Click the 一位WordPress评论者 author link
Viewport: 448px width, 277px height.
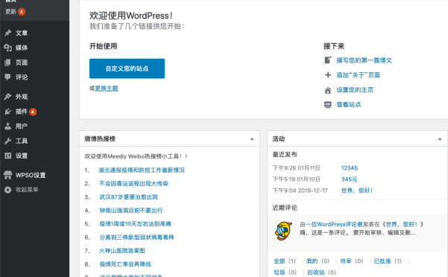pos(334,225)
